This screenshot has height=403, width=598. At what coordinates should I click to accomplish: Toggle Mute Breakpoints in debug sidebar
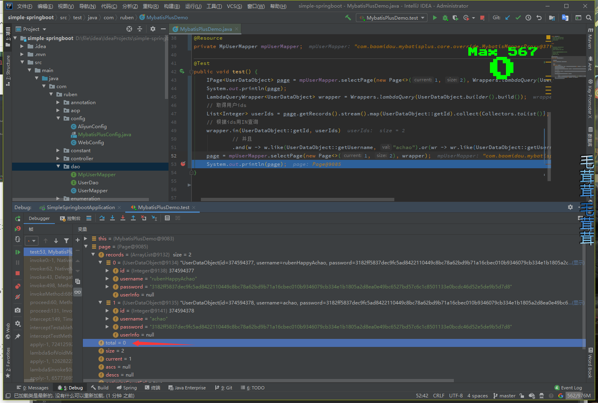[x=18, y=297]
